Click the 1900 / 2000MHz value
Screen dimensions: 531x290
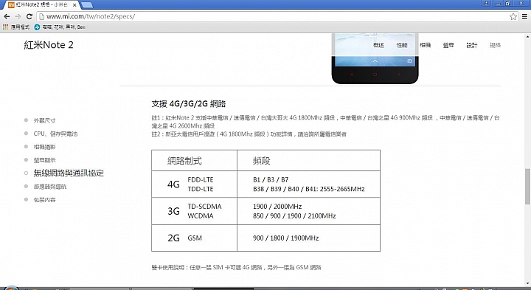[277, 207]
